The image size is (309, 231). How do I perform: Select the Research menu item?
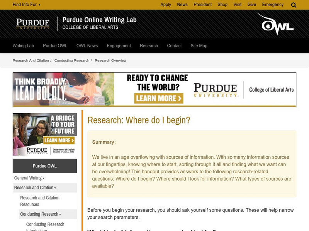tap(149, 45)
